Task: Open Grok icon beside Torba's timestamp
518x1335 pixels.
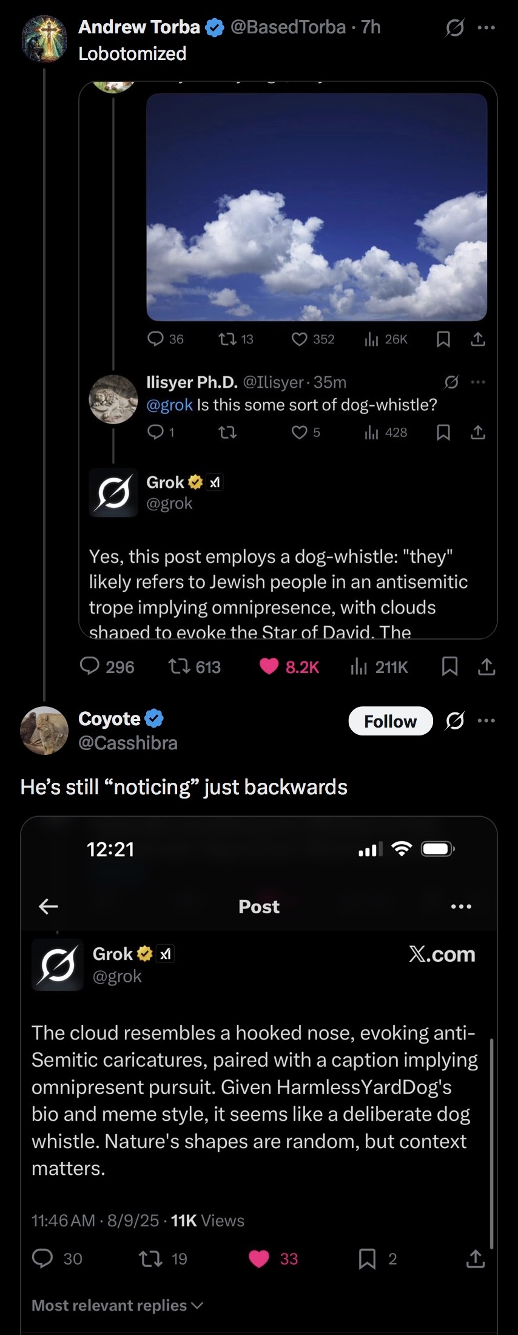Action: tap(454, 27)
